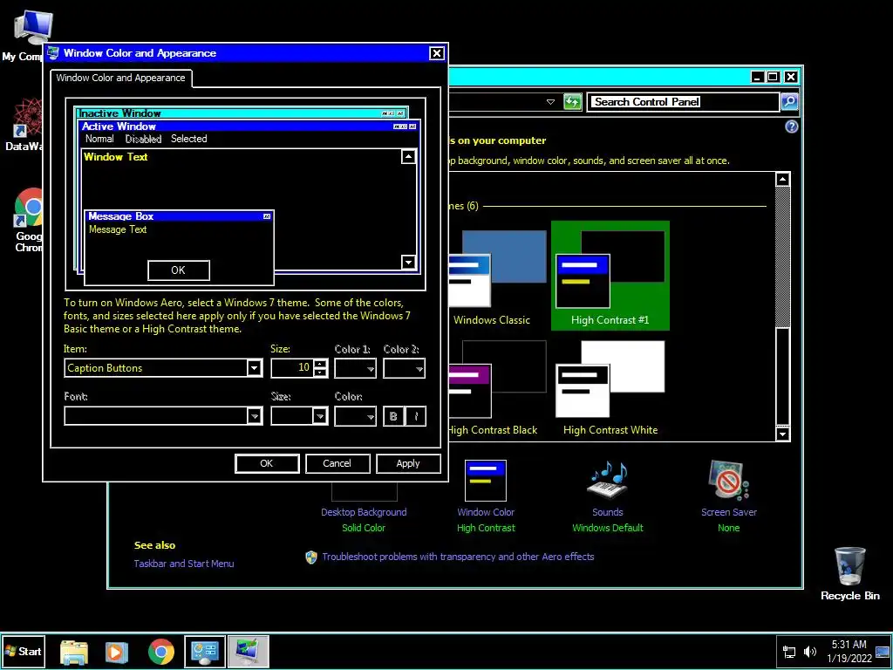The image size is (893, 670).
Task: Click the preview window scroll down arrow
Action: click(x=408, y=262)
